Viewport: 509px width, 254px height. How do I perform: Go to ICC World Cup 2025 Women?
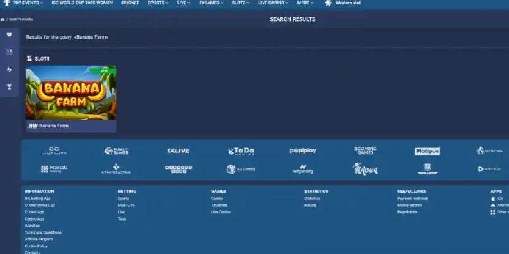(x=82, y=3)
